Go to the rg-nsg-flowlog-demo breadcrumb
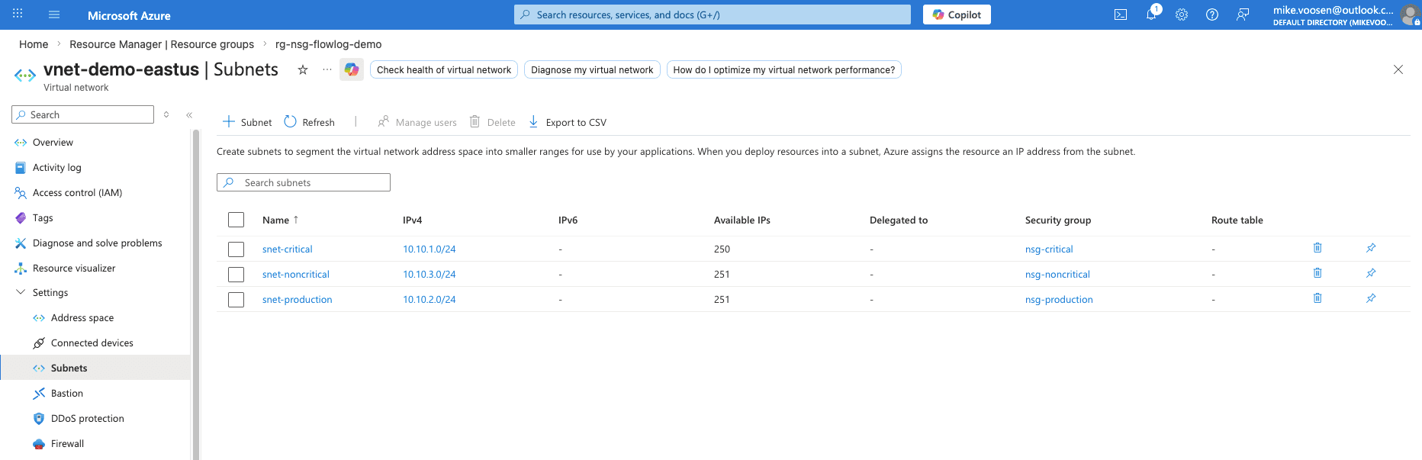 point(329,44)
